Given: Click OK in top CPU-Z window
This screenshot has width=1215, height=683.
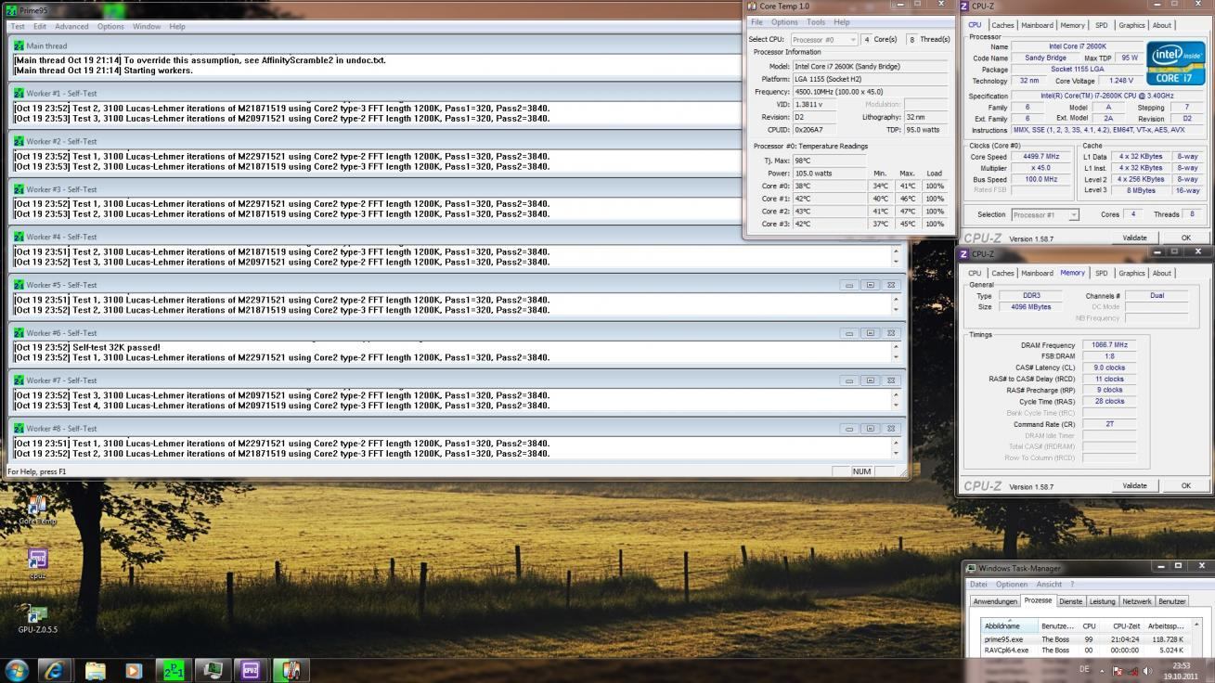Looking at the screenshot, I should click(x=1185, y=238).
